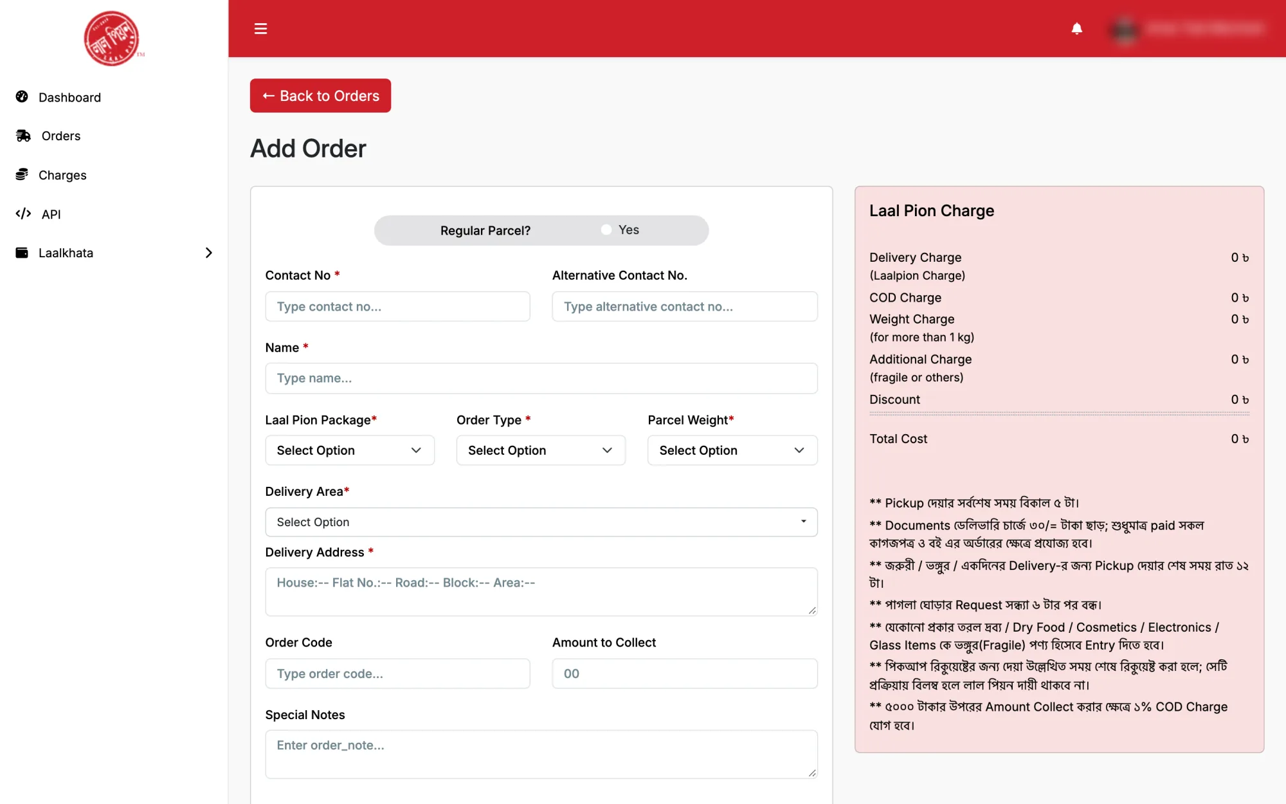Click the Orders truck icon
1286x804 pixels.
tap(23, 136)
